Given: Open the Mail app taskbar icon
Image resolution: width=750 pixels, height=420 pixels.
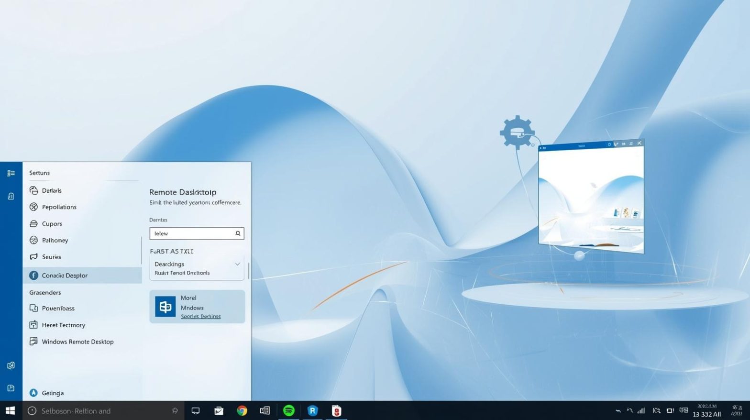Looking at the screenshot, I should [219, 410].
